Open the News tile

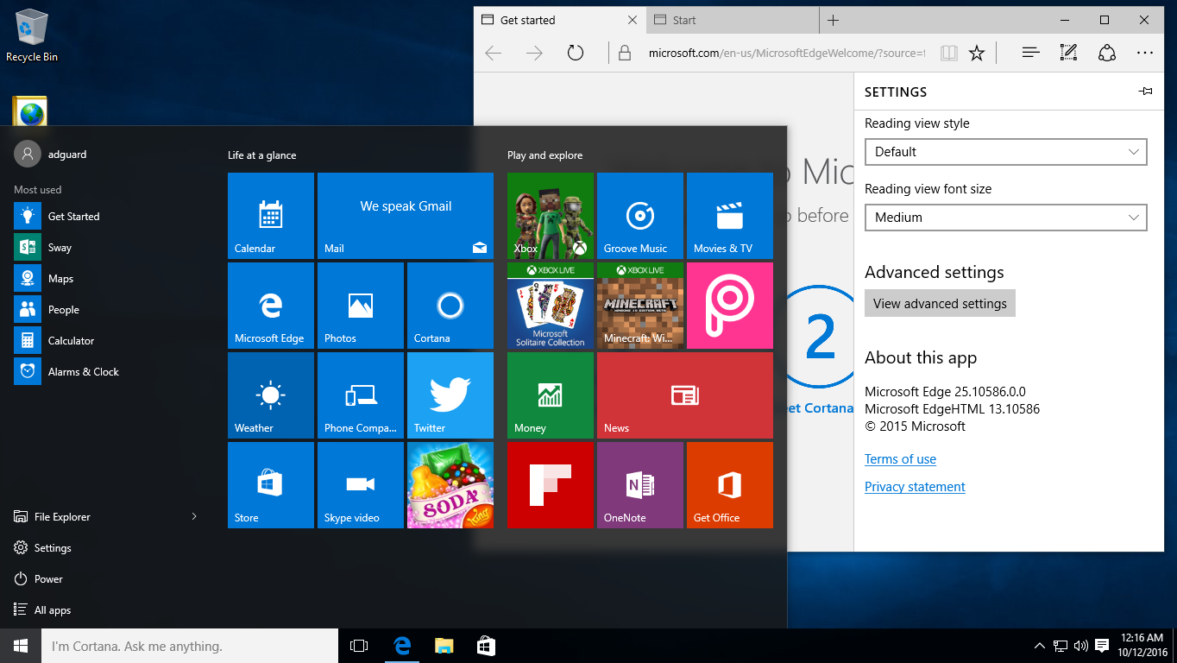tap(685, 395)
